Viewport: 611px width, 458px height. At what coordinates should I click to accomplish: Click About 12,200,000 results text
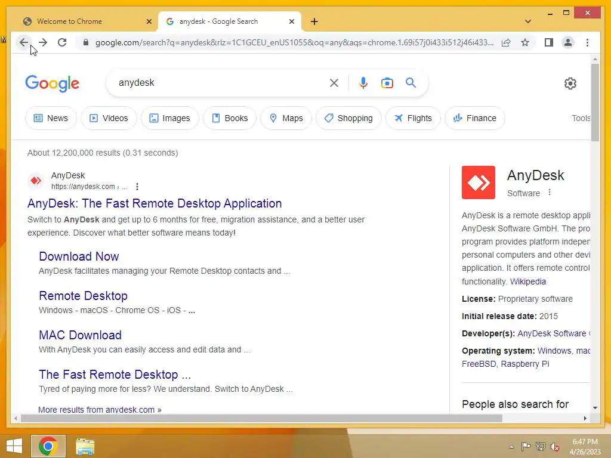pos(103,153)
